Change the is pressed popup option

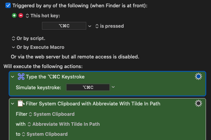pos(109,26)
